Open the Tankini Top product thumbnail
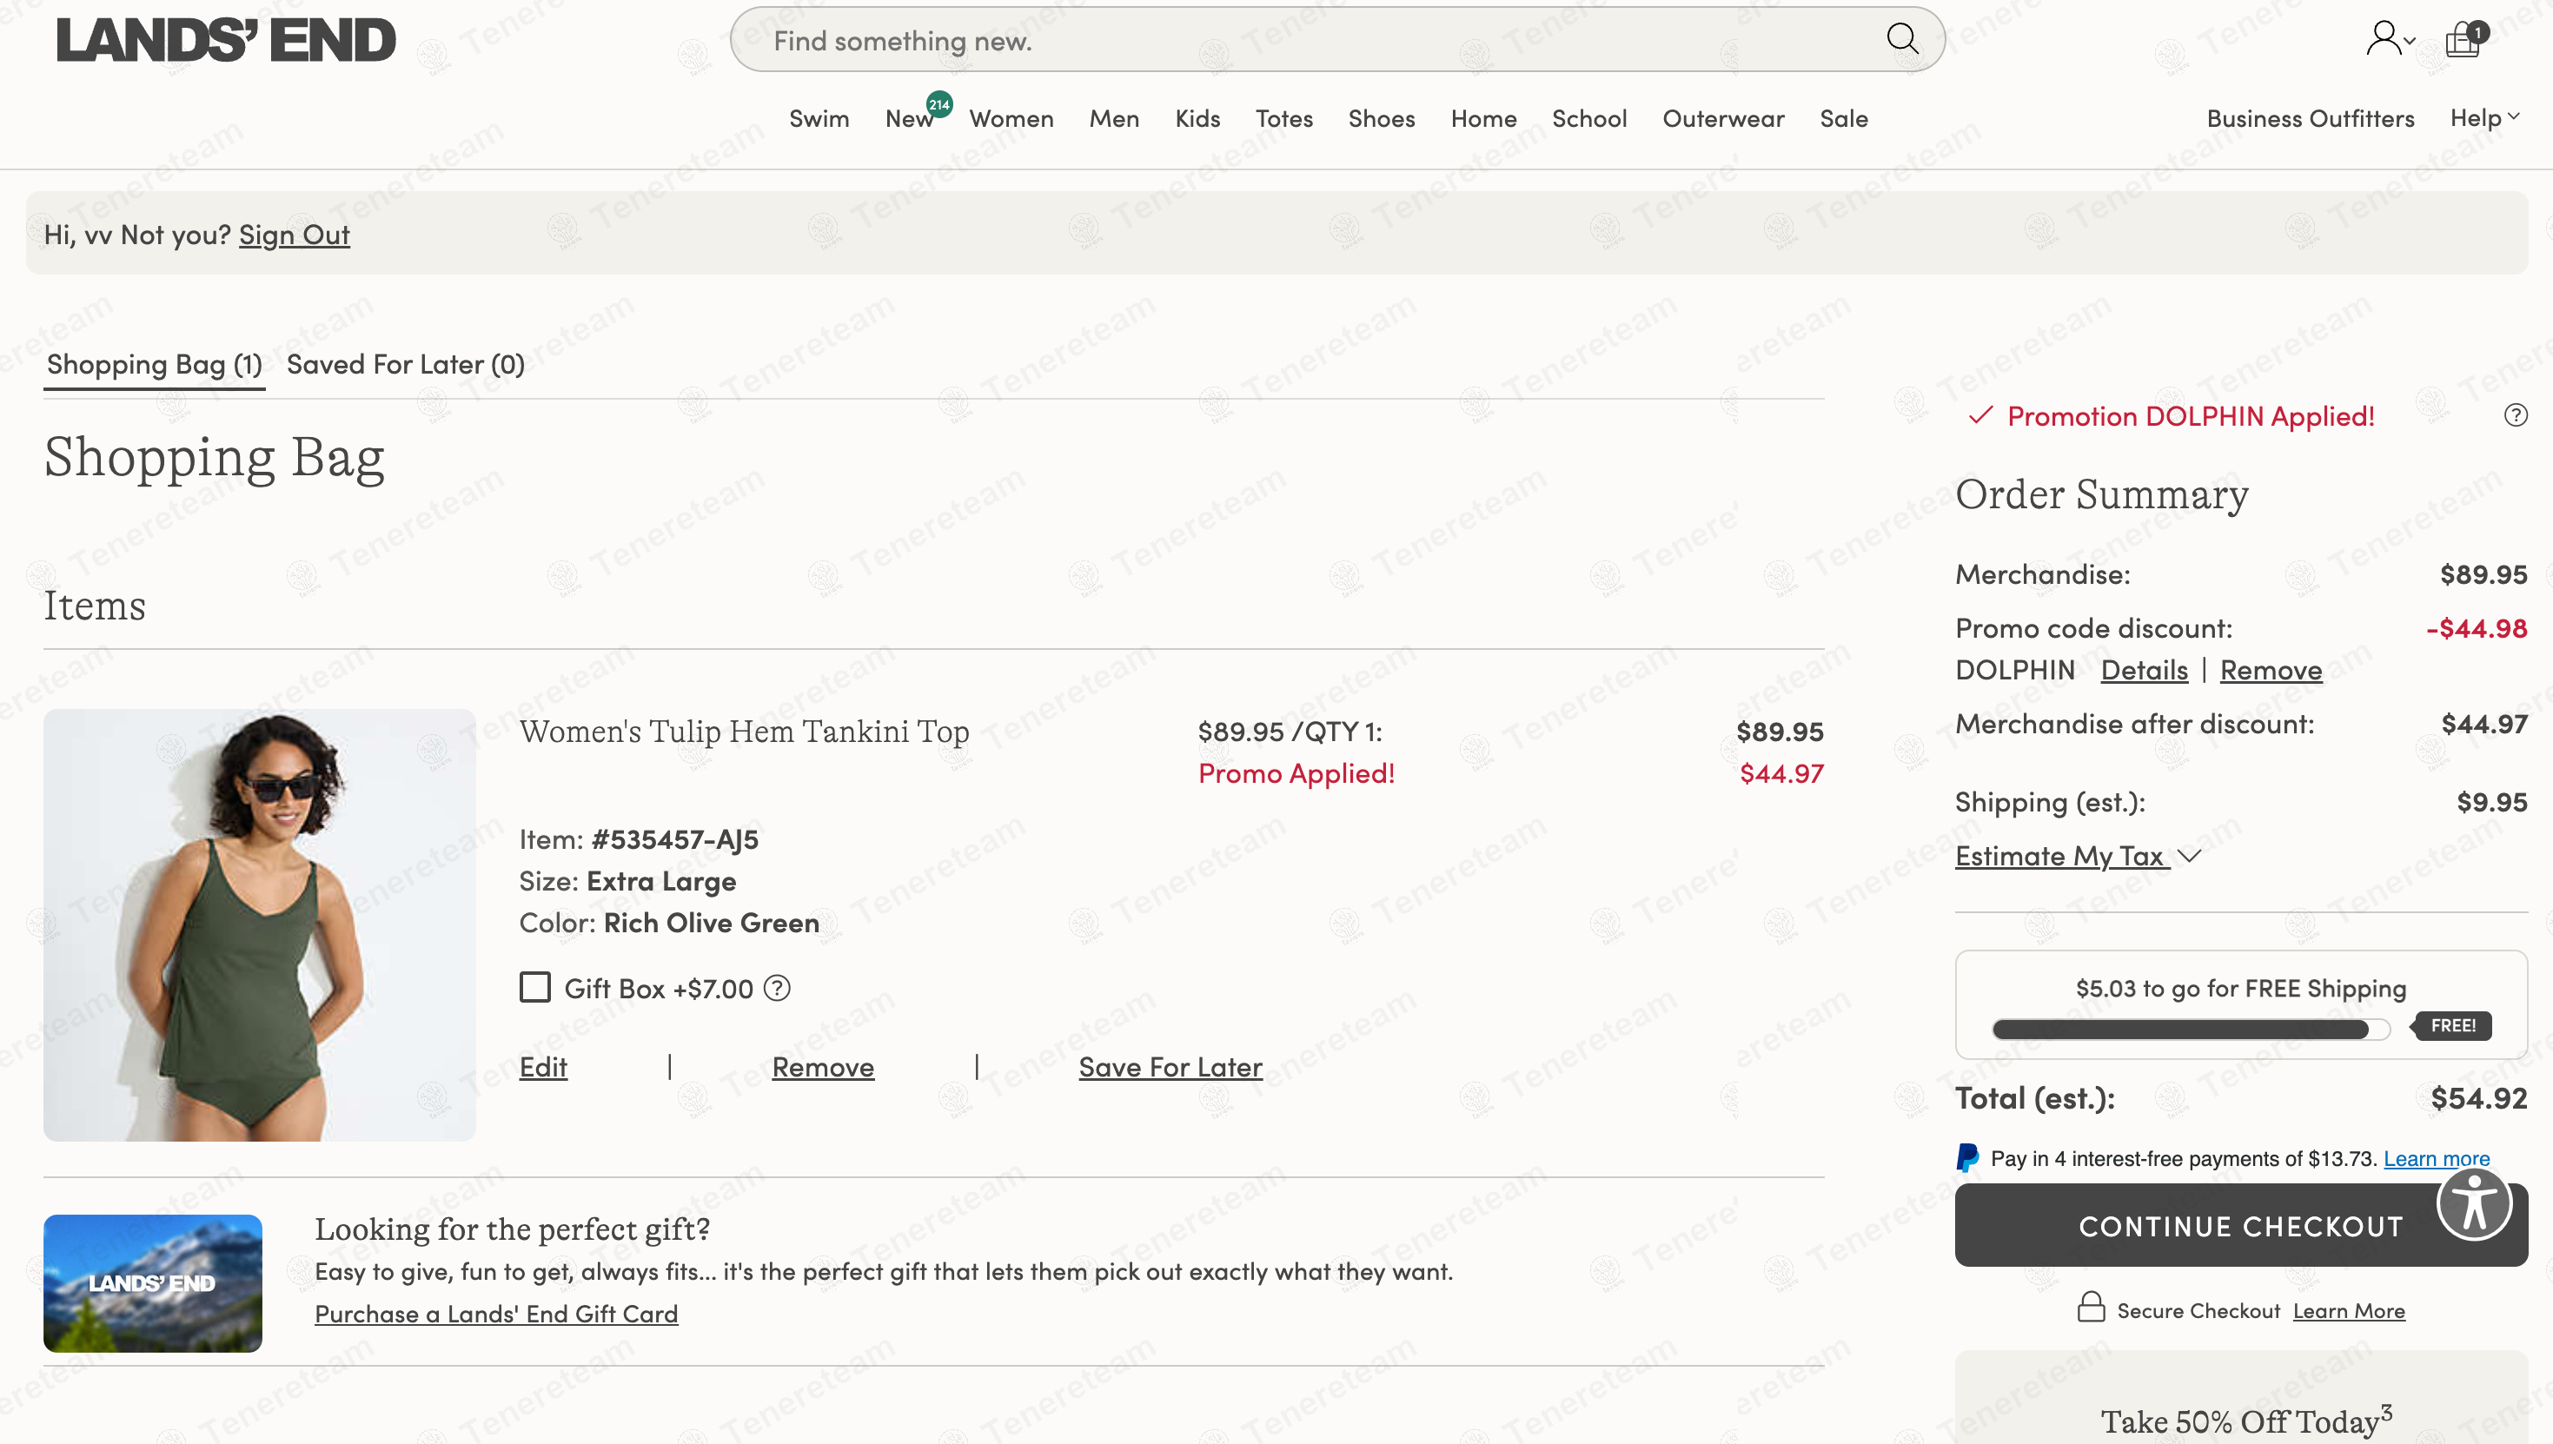 259,924
